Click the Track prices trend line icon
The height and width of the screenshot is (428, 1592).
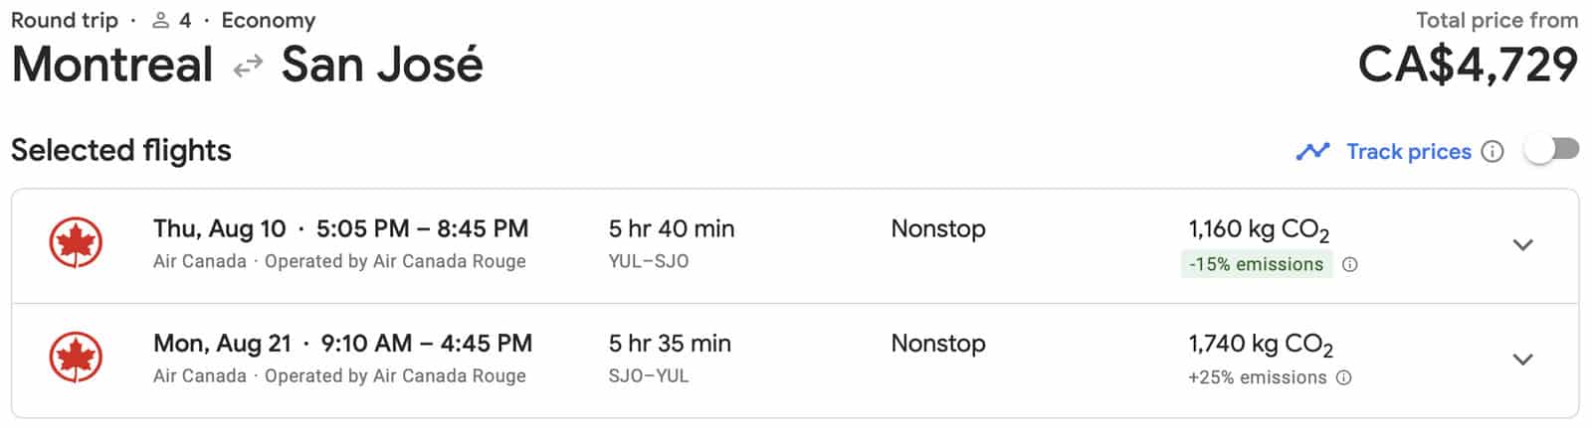pyautogui.click(x=1312, y=151)
